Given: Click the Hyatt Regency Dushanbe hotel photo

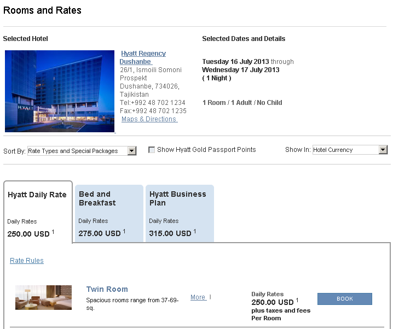Looking at the screenshot, I should 60,91.
